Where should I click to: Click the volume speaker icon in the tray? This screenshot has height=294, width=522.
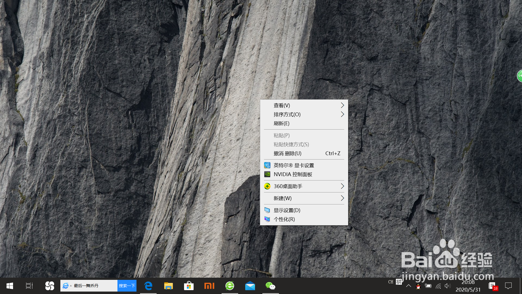coord(448,286)
